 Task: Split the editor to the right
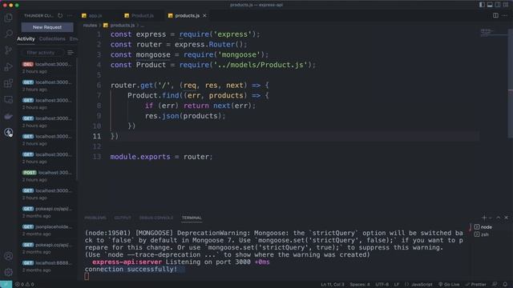point(495,15)
